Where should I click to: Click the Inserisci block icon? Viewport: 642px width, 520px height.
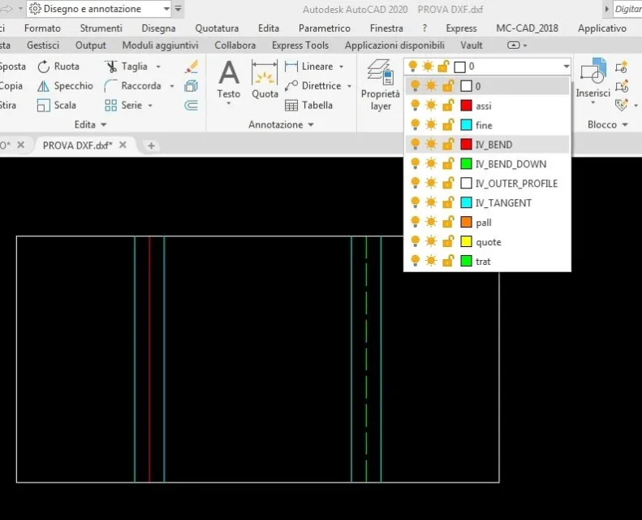pyautogui.click(x=592, y=72)
